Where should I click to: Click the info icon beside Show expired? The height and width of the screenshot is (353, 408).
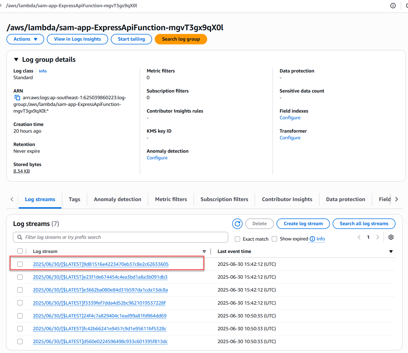(312, 239)
